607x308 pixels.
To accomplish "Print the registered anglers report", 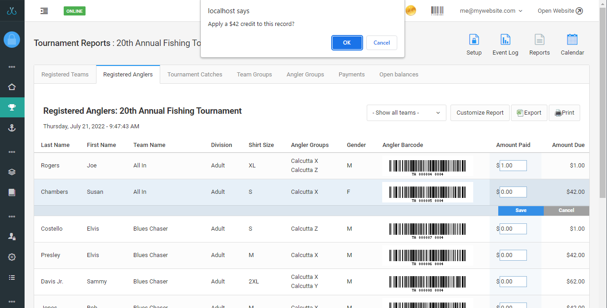I will pyautogui.click(x=565, y=113).
